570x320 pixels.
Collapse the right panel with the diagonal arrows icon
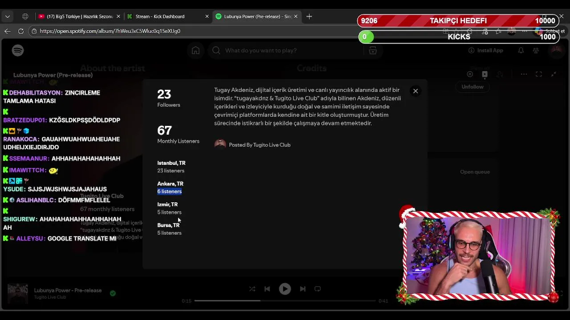[554, 74]
